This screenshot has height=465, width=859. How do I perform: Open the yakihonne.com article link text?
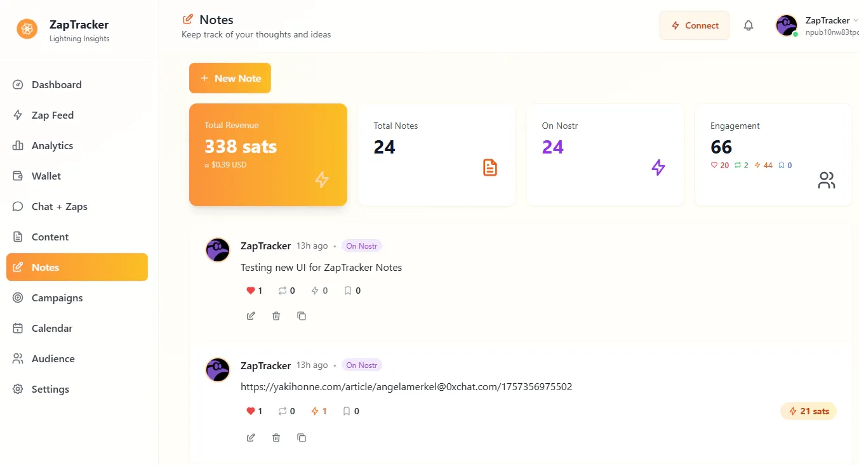pos(406,386)
